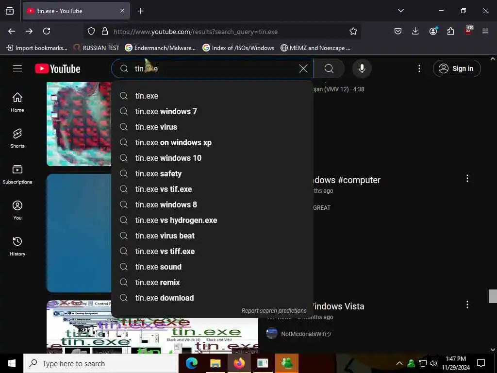Click Firefox address bar URL

click(x=196, y=32)
